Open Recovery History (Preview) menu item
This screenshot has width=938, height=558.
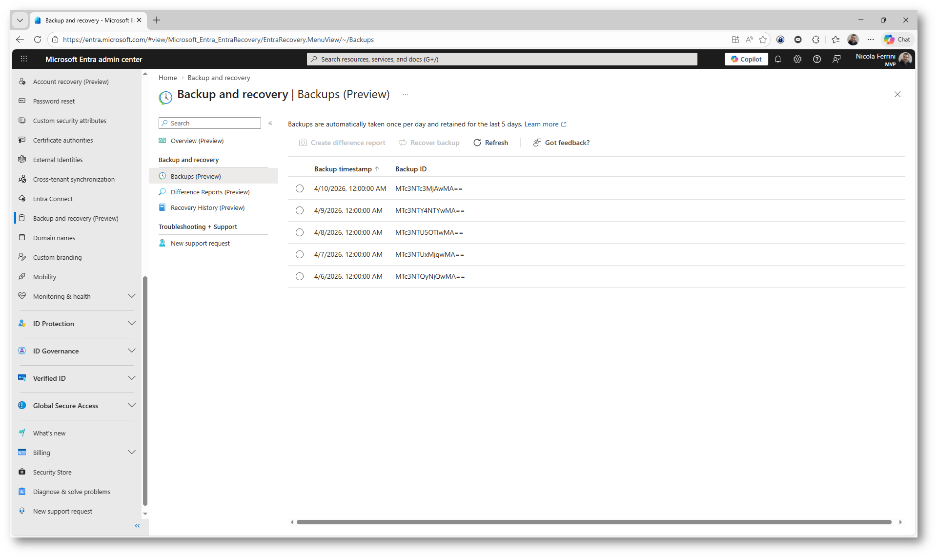(207, 207)
